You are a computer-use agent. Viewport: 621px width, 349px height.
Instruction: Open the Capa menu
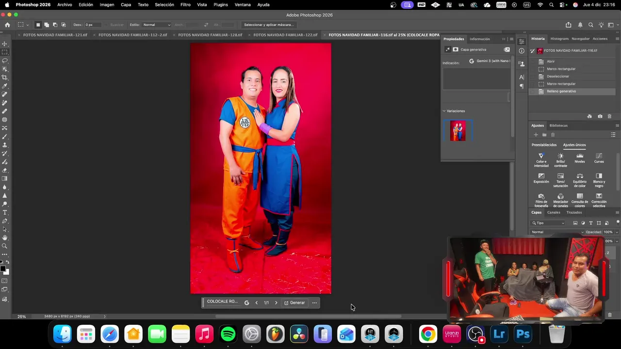coord(126,5)
